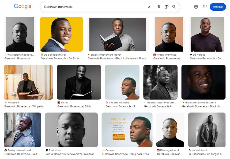This screenshot has width=230, height=159.
Task: Open the settings gear menu
Action: click(x=196, y=7)
